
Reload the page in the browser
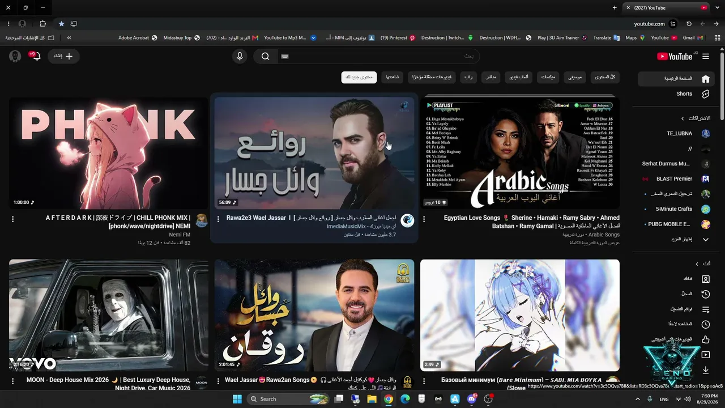click(689, 24)
